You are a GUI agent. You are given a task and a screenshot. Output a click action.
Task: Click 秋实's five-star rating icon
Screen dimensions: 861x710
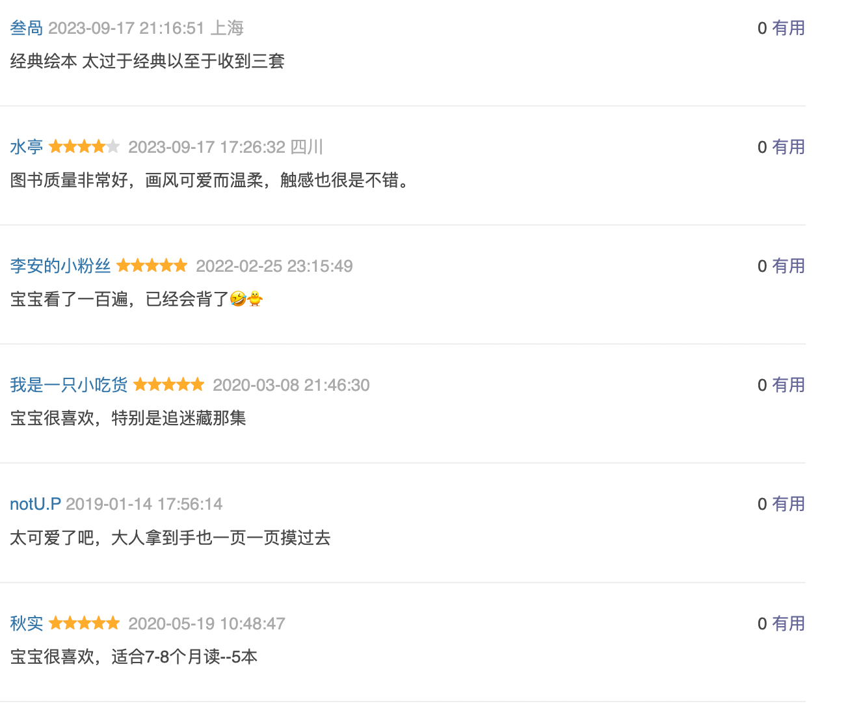pos(85,623)
